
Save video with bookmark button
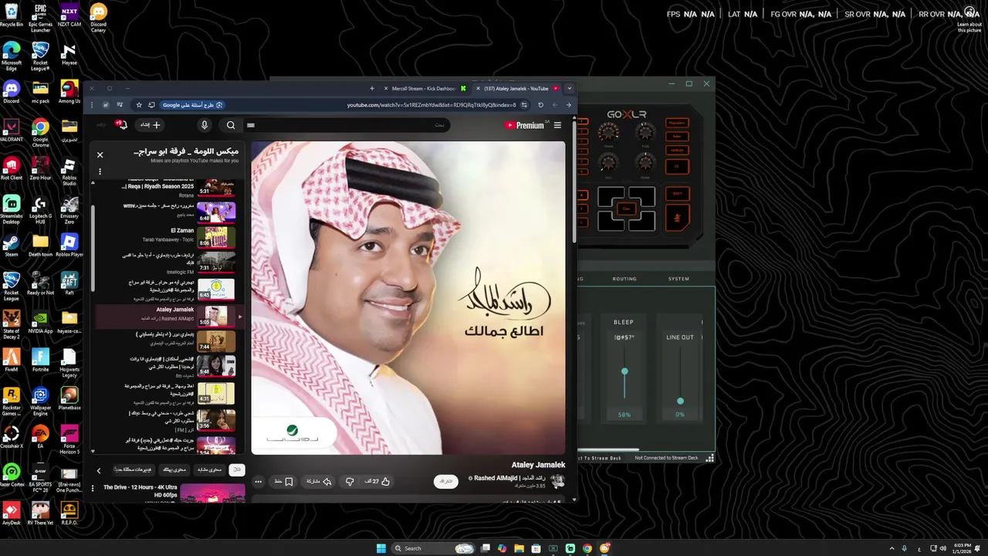point(284,481)
